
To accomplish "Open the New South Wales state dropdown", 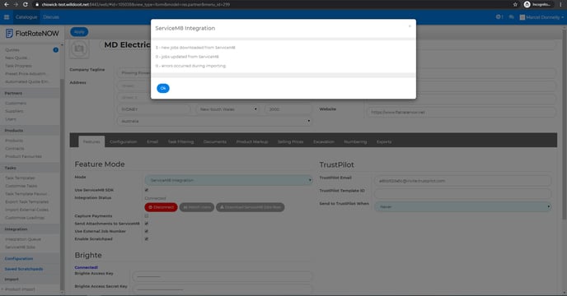I will coord(227,109).
